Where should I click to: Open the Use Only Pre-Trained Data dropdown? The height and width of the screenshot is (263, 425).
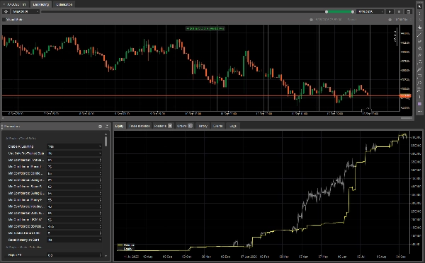(x=74, y=153)
